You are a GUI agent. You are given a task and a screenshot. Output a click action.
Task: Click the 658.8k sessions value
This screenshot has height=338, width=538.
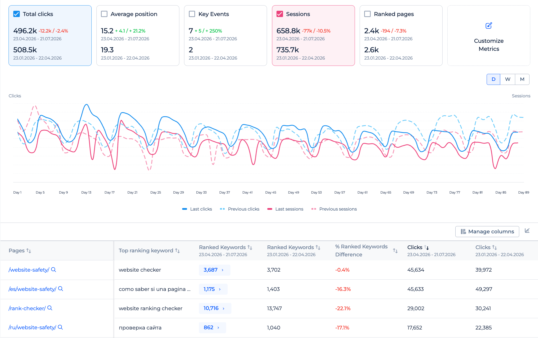click(x=288, y=31)
